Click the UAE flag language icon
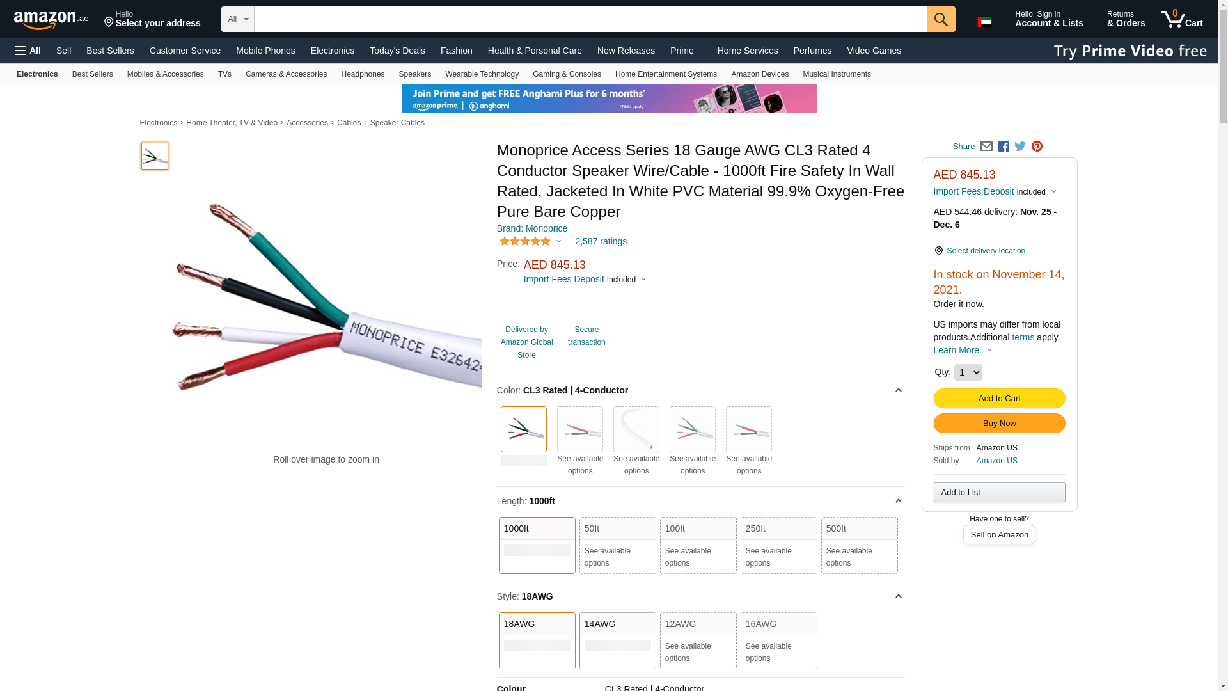Viewport: 1228px width, 691px height. pos(984,22)
